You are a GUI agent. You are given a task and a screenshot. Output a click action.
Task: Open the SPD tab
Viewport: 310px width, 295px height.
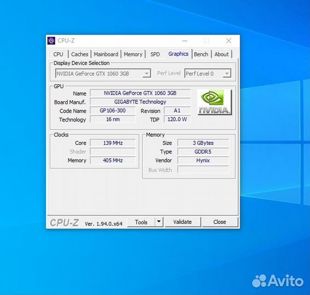[x=155, y=54]
